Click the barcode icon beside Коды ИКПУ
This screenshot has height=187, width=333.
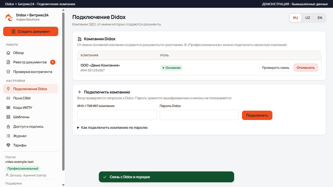[x=8, y=108]
